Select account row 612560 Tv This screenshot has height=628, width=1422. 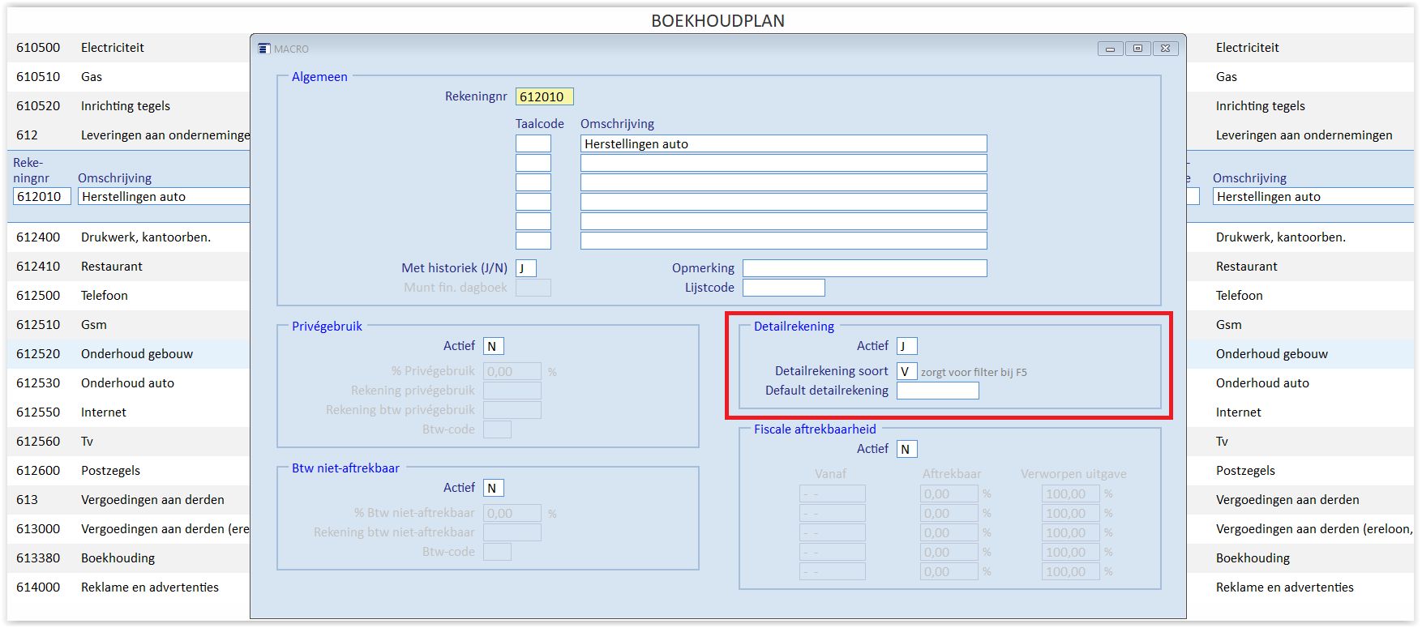(x=129, y=442)
